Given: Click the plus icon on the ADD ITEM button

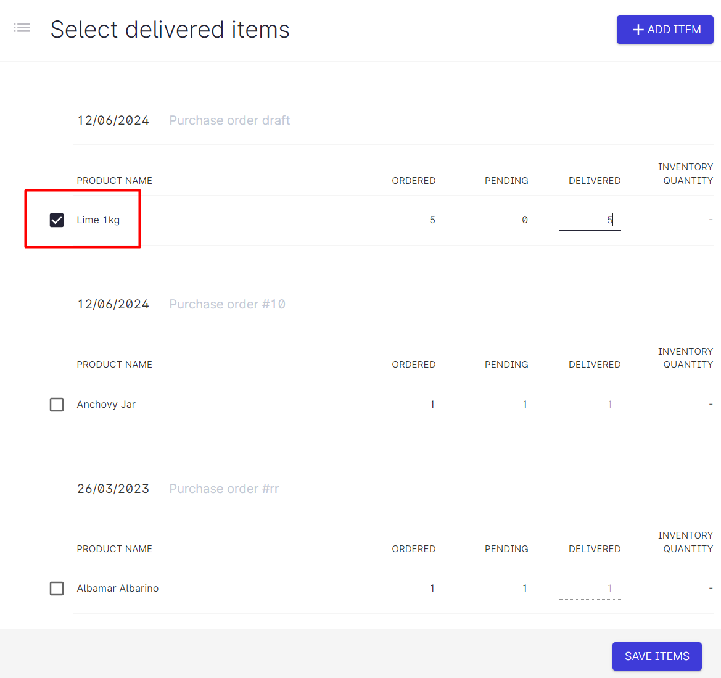Looking at the screenshot, I should (638, 30).
